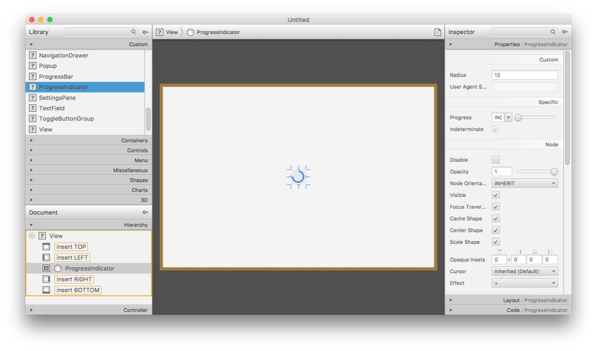The image size is (597, 351).
Task: Select insert LEFT in Hierarchy
Action: point(72,257)
